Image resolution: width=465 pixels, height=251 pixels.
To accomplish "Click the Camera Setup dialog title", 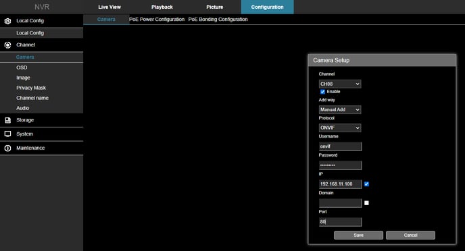I will pos(331,60).
